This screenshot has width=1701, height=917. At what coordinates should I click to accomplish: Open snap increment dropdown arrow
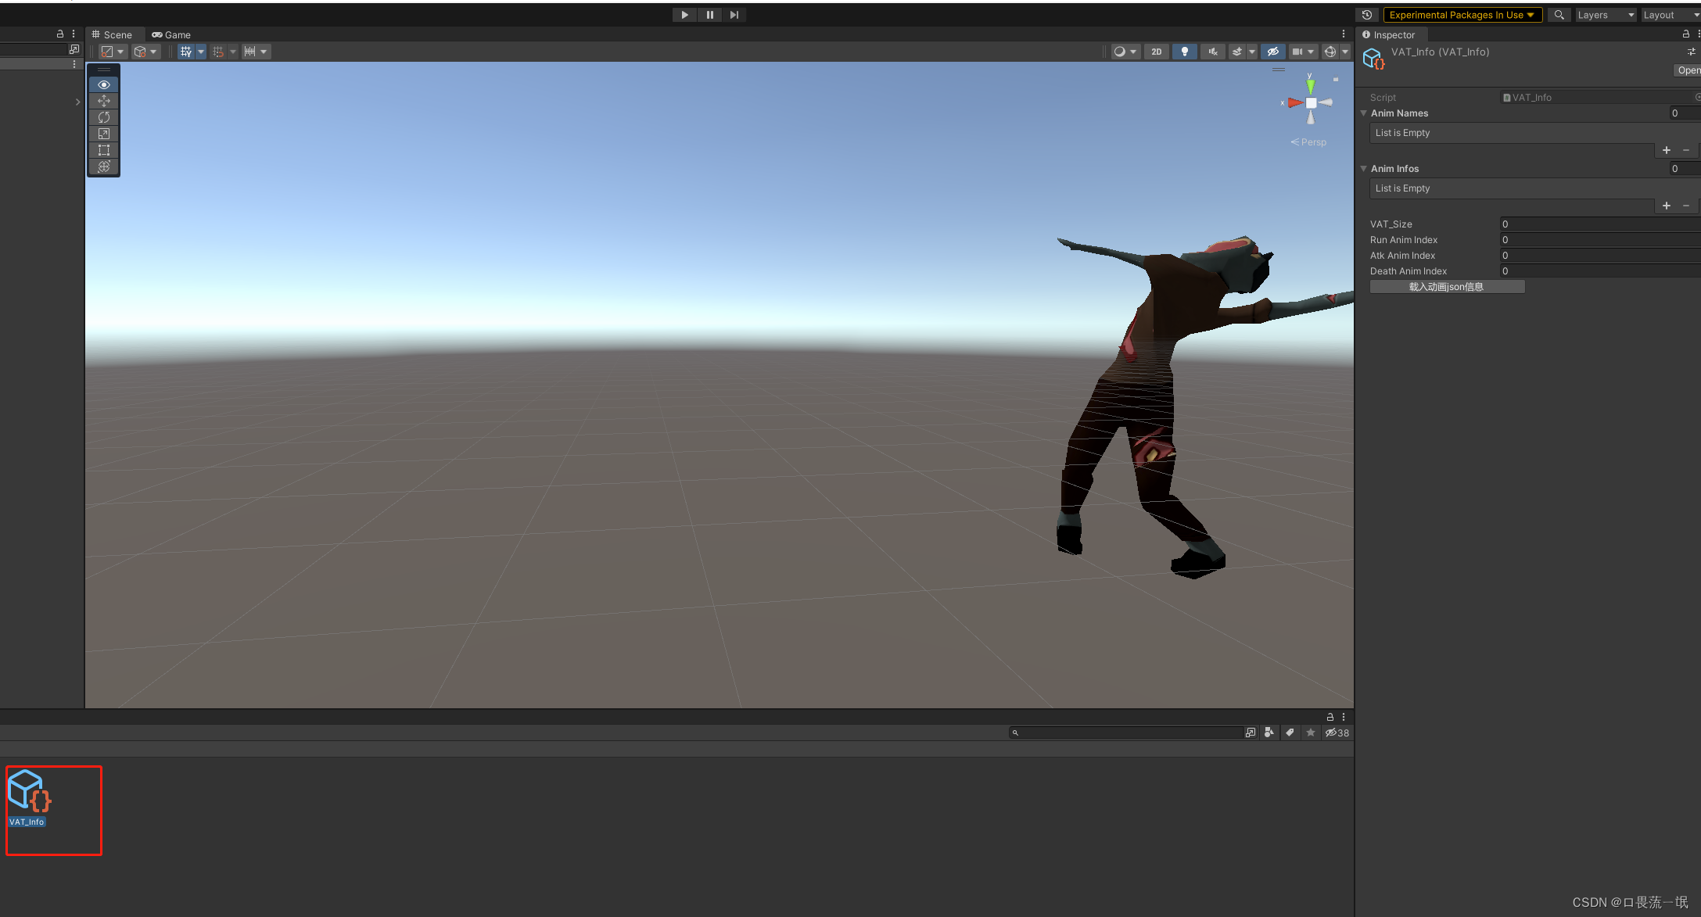[x=264, y=52]
